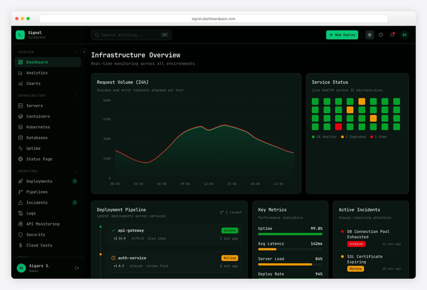Viewport: 427px width, 290px height.
Task: Click the Warning severity badge
Action: (355, 269)
